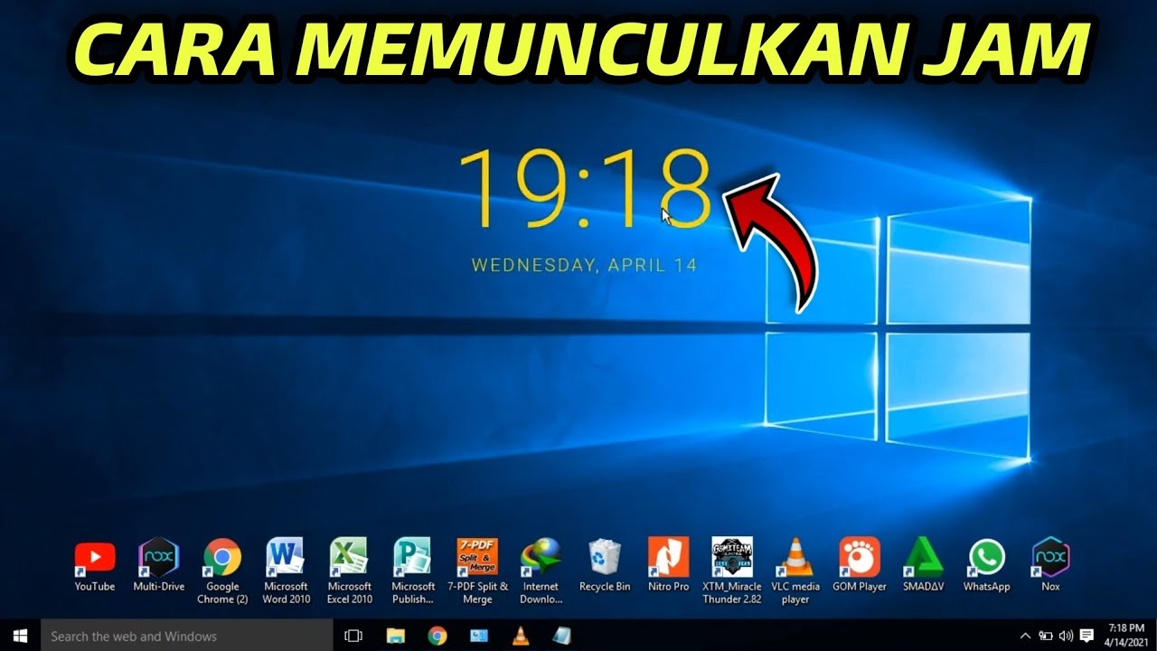The image size is (1157, 651).
Task: Launch the Multi-Drive Nox shortcut
Action: pyautogui.click(x=159, y=565)
